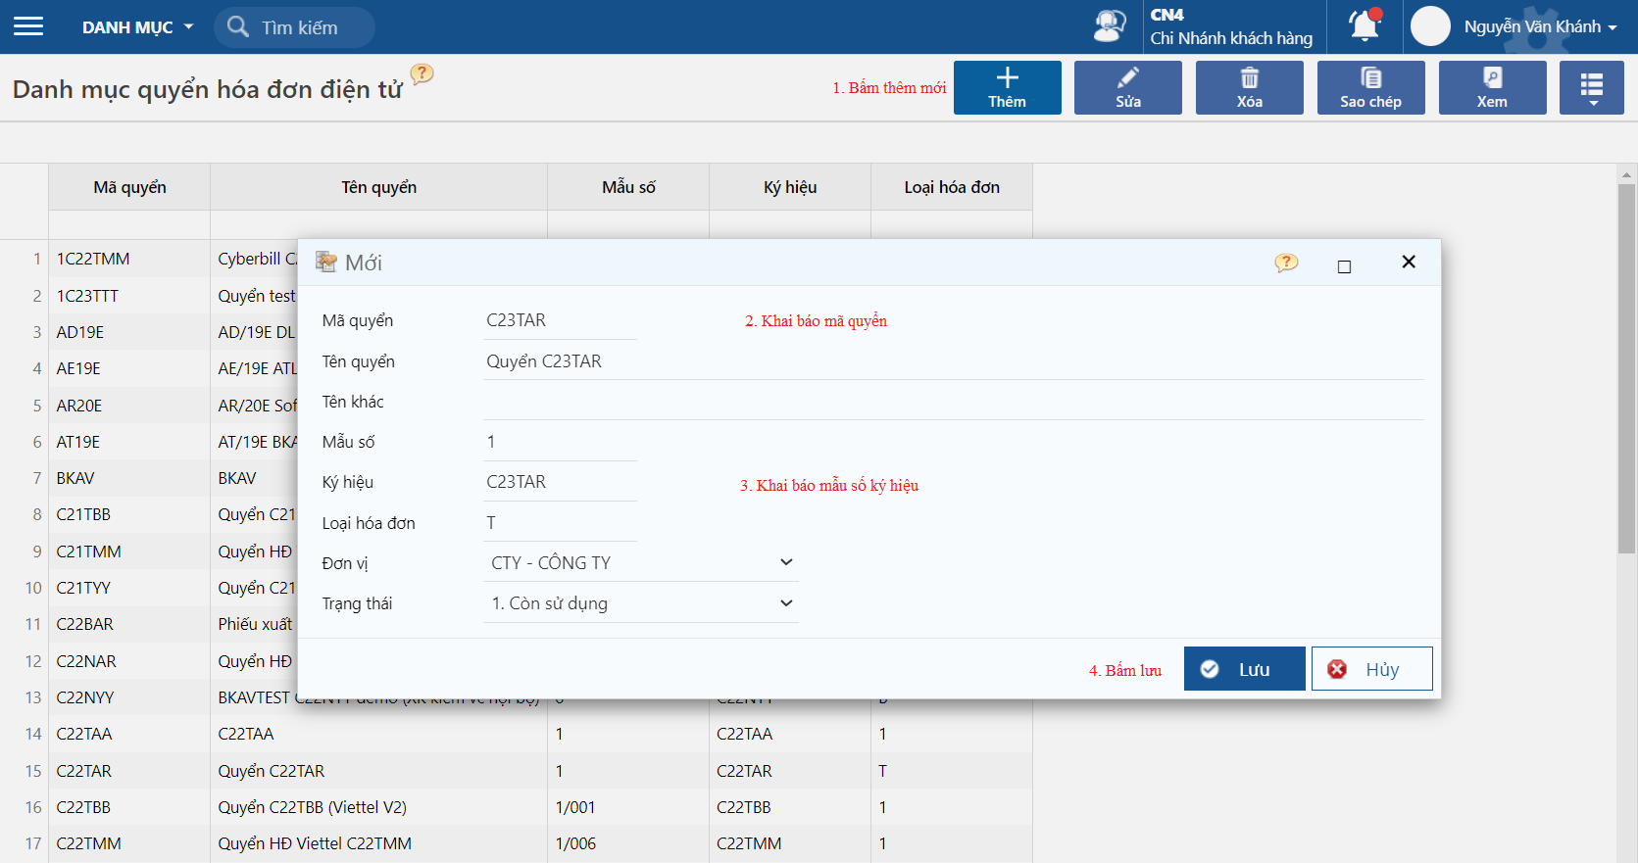Expand the Trạng thái dropdown
Image resolution: width=1638 pixels, height=863 pixels.
[x=641, y=603]
